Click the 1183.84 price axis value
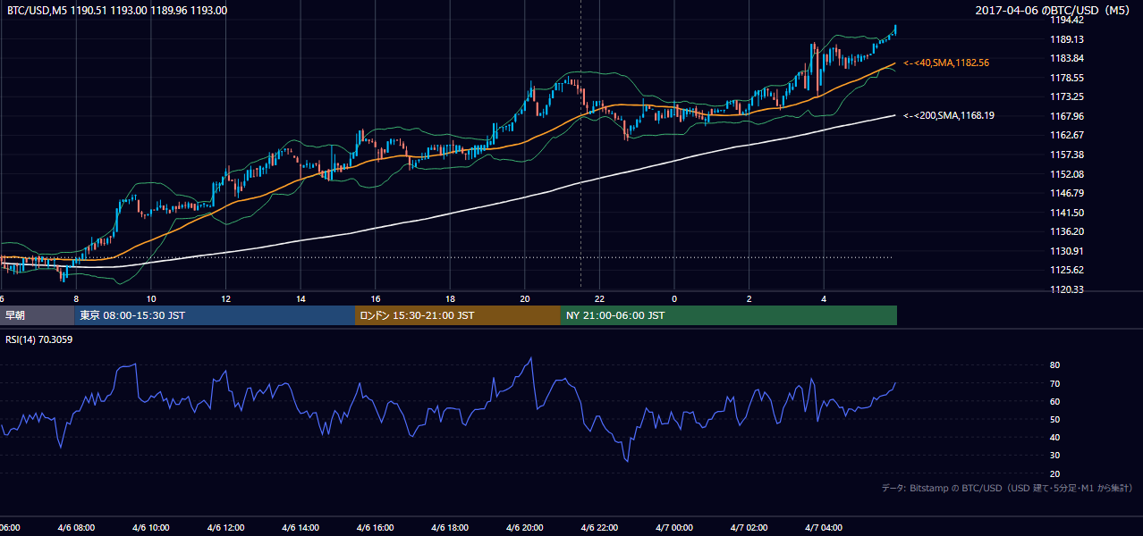1143x536 pixels. (1068, 59)
